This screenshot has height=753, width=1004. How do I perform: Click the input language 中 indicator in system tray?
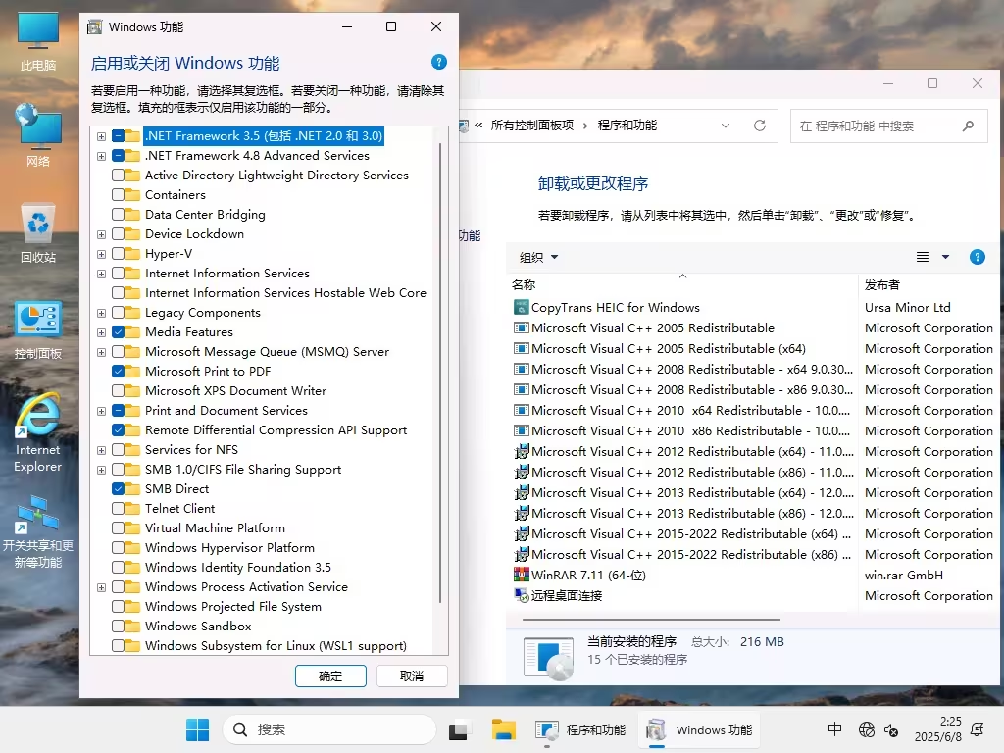click(835, 729)
